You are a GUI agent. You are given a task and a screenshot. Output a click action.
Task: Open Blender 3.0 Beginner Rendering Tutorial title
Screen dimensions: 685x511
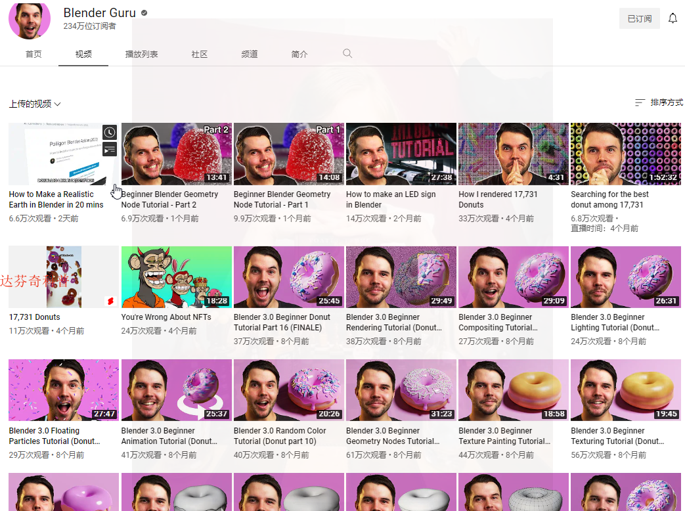click(x=393, y=322)
